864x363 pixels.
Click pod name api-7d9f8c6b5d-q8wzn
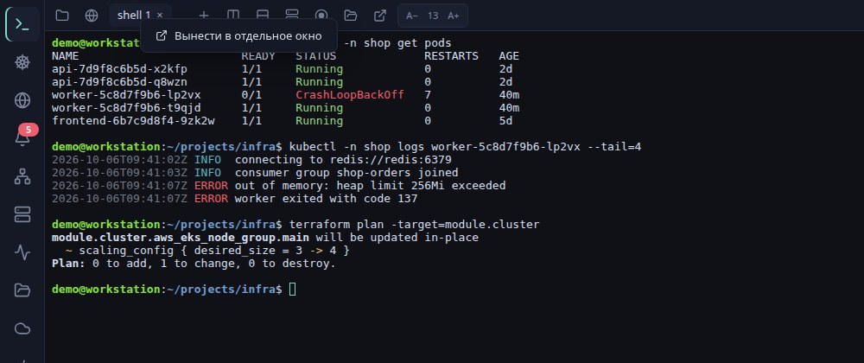pos(119,82)
